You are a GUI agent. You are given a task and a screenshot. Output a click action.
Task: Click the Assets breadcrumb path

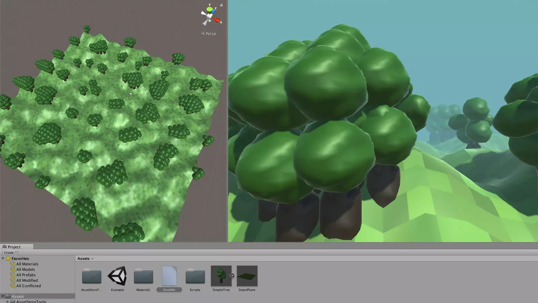(x=83, y=258)
